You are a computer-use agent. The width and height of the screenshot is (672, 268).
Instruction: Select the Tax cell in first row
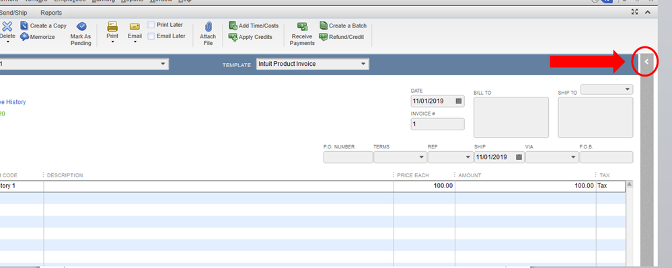click(x=611, y=186)
